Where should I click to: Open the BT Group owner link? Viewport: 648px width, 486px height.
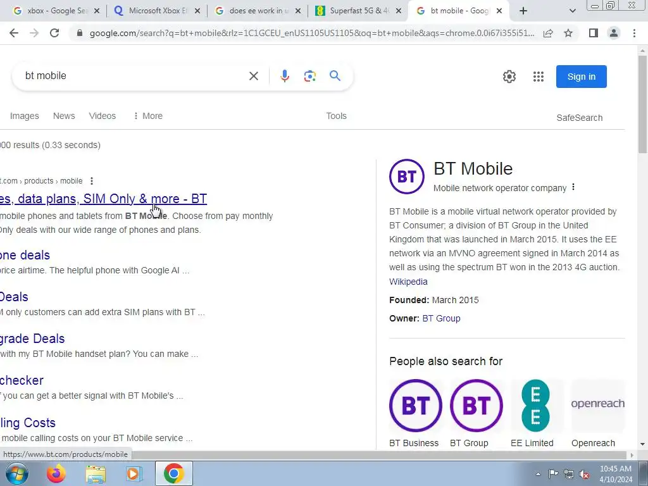[x=441, y=319]
